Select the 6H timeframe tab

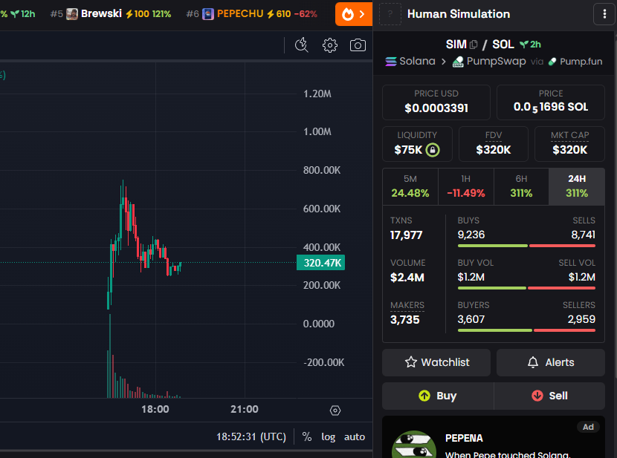pyautogui.click(x=521, y=186)
